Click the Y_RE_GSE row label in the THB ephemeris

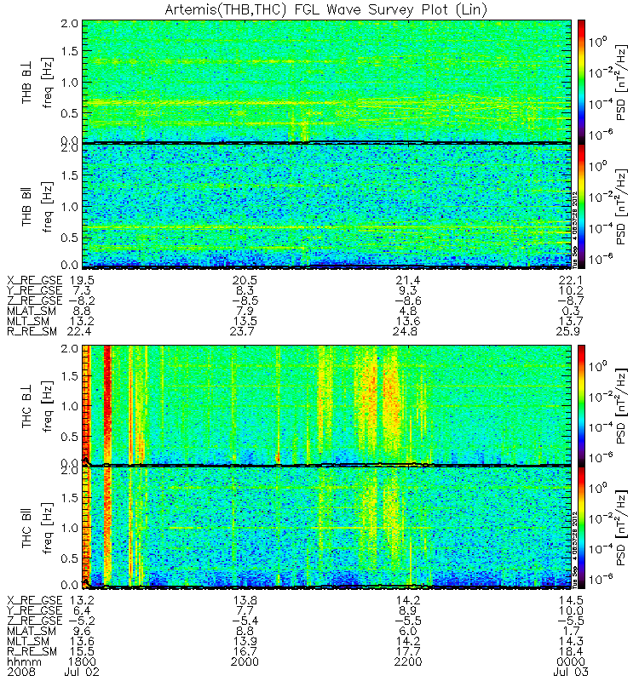pyautogui.click(x=35, y=290)
